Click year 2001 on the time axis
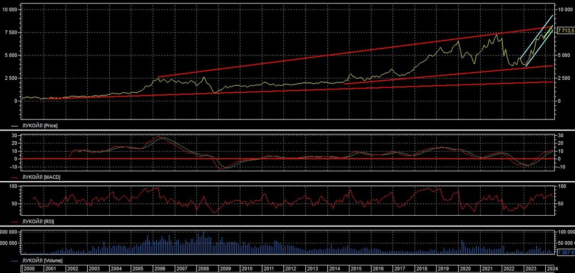 [x=51, y=269]
